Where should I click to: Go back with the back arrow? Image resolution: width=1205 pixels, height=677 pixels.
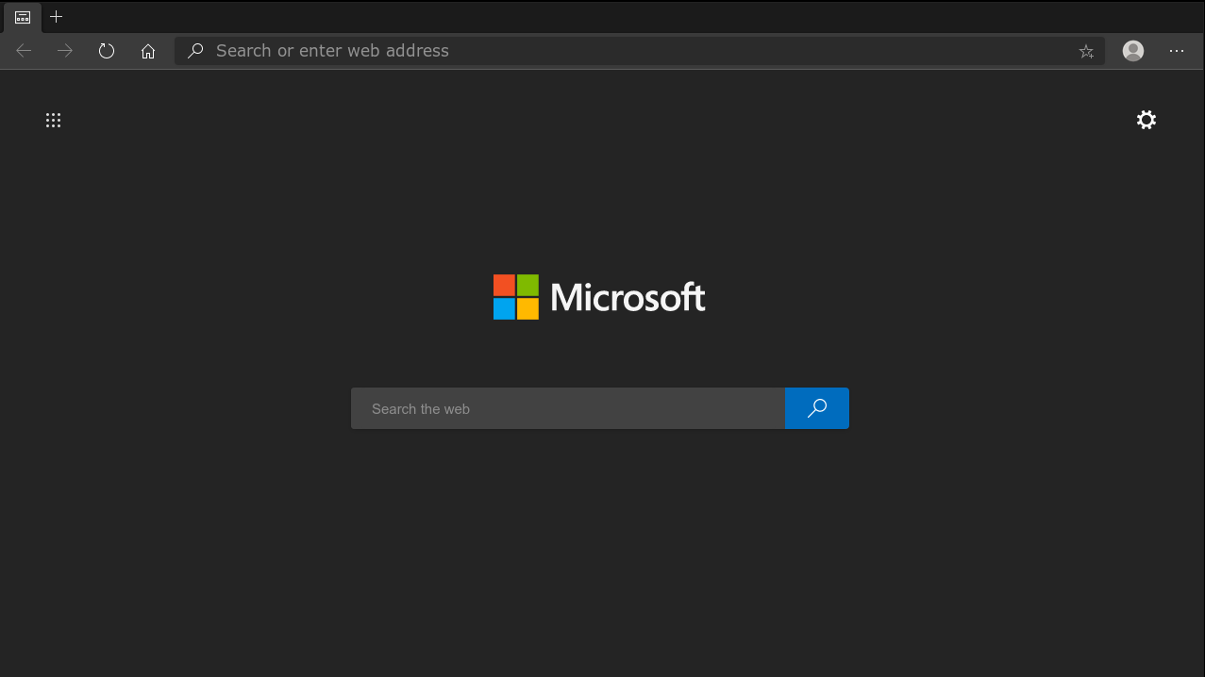[x=24, y=51]
